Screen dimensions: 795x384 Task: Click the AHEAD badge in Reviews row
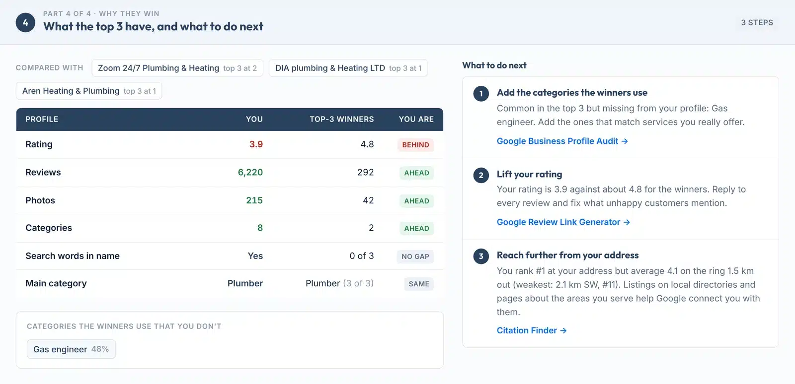(416, 173)
